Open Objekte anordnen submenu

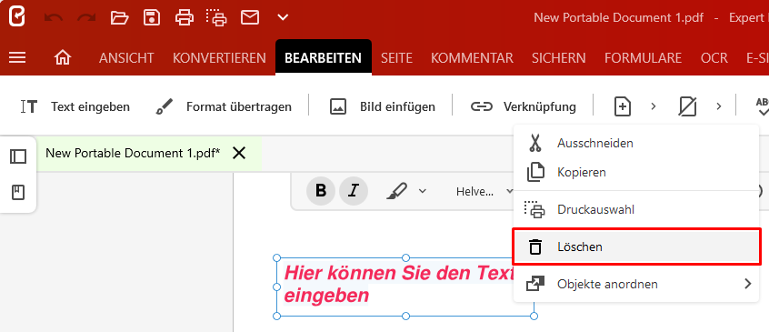[x=636, y=284]
